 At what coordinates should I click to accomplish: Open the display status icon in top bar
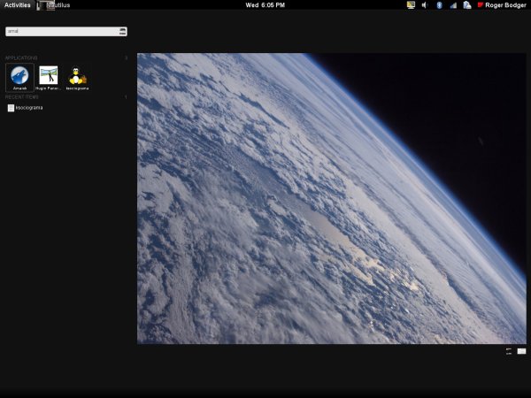point(411,5)
